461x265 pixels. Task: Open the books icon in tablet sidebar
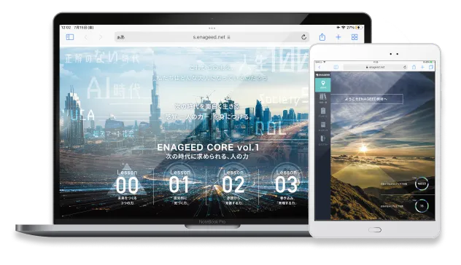pos(323,98)
